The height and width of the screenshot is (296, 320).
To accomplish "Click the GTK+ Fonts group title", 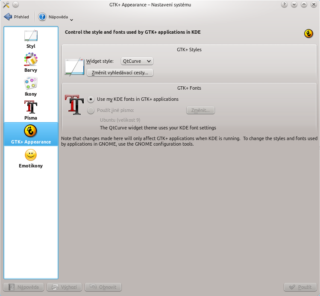I will 189,88.
